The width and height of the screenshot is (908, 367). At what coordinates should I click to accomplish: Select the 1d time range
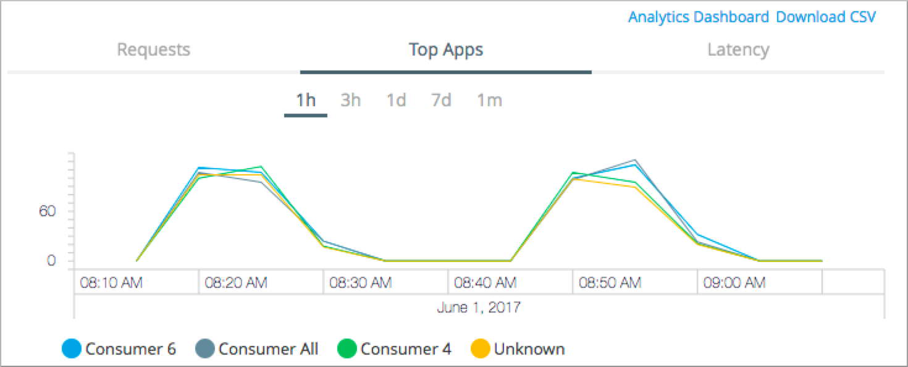pyautogui.click(x=395, y=99)
